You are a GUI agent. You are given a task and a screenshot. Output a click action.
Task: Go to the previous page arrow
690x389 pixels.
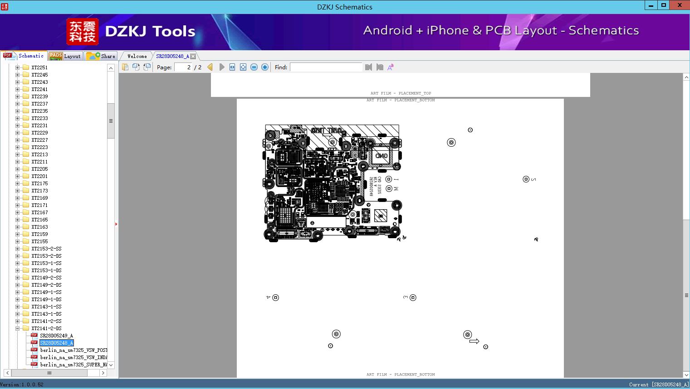[210, 67]
